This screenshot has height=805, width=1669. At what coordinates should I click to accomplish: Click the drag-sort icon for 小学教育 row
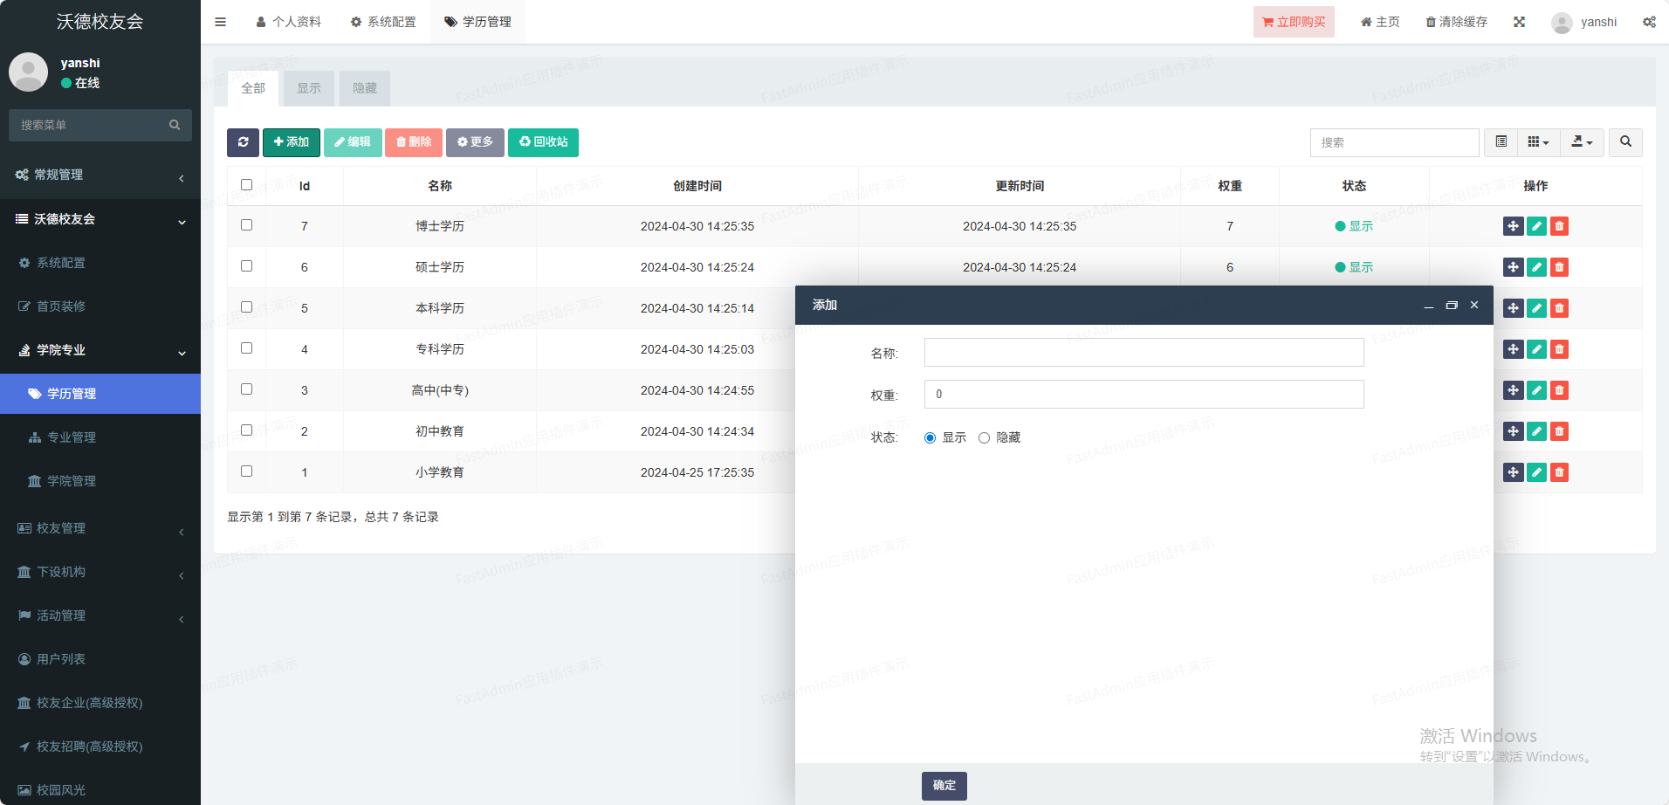coord(1513,472)
